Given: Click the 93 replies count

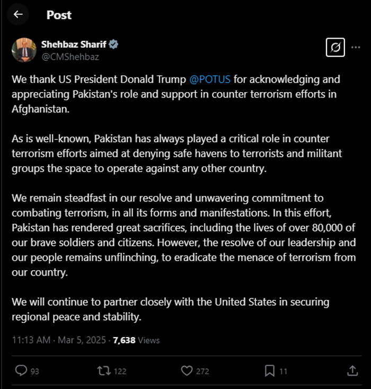Looking at the screenshot, I should click(35, 371).
